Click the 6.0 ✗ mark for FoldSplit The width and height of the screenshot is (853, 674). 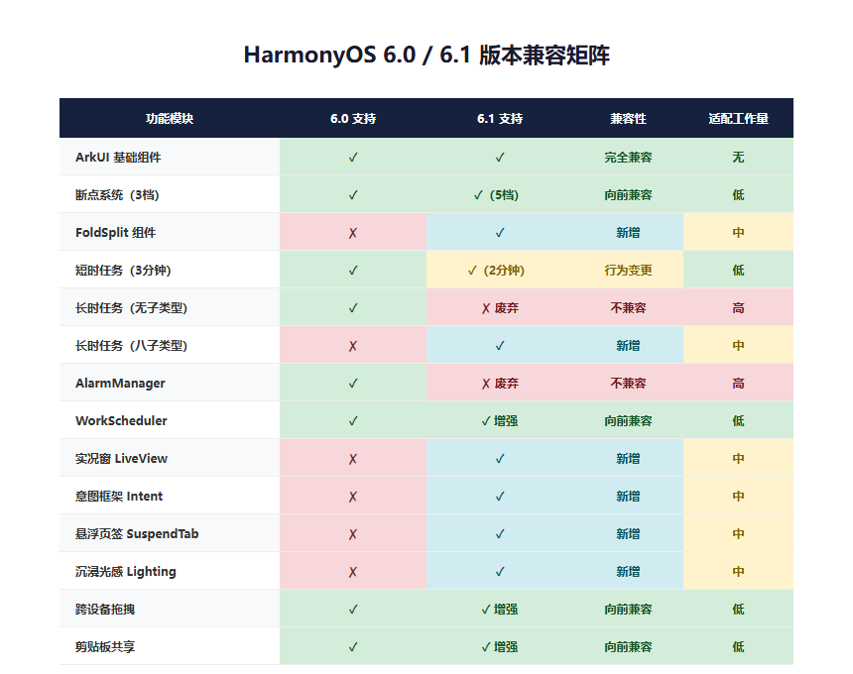pyautogui.click(x=353, y=233)
